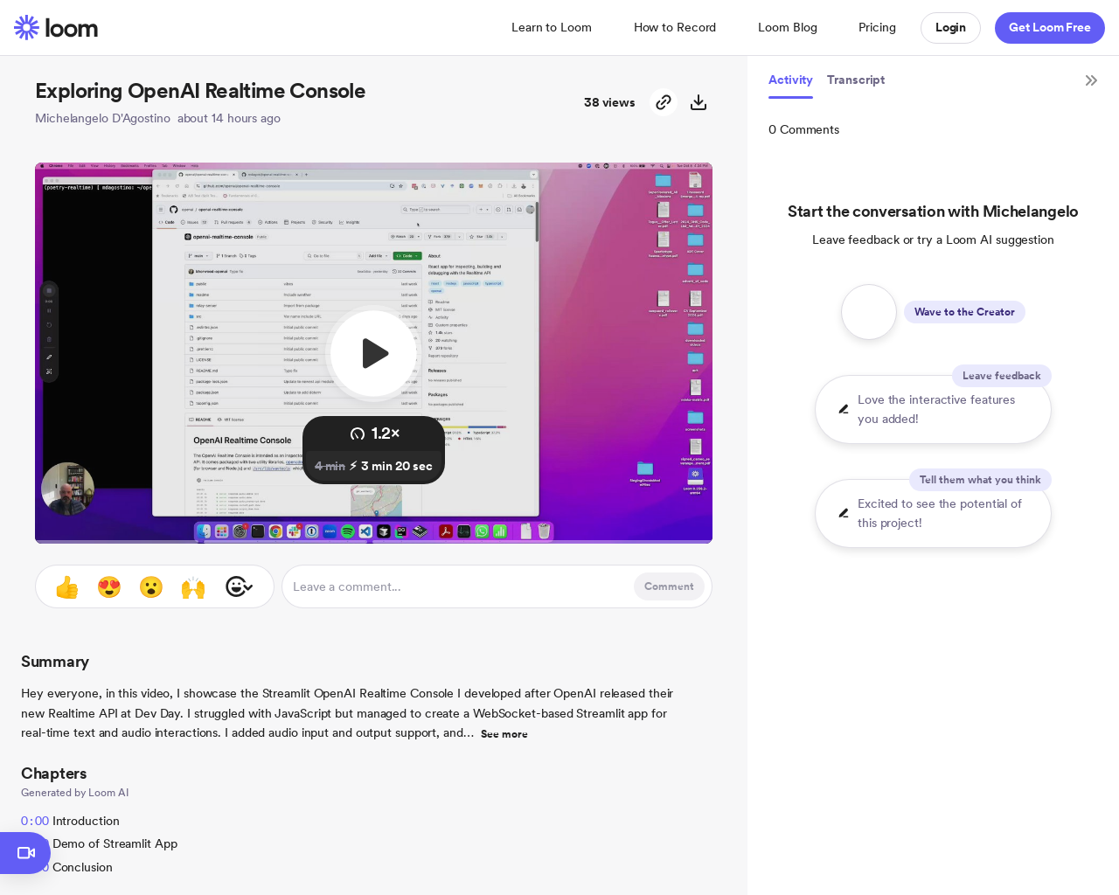
Task: Download the video with download icon
Action: point(699,102)
